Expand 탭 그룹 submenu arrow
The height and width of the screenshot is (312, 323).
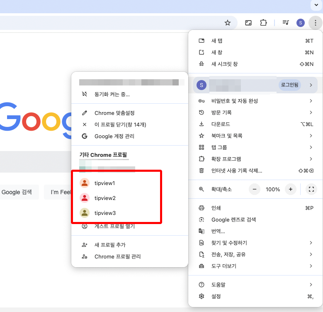pyautogui.click(x=311, y=147)
